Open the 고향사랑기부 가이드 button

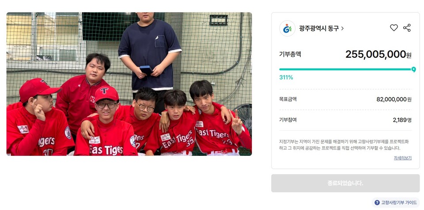pos(396,202)
